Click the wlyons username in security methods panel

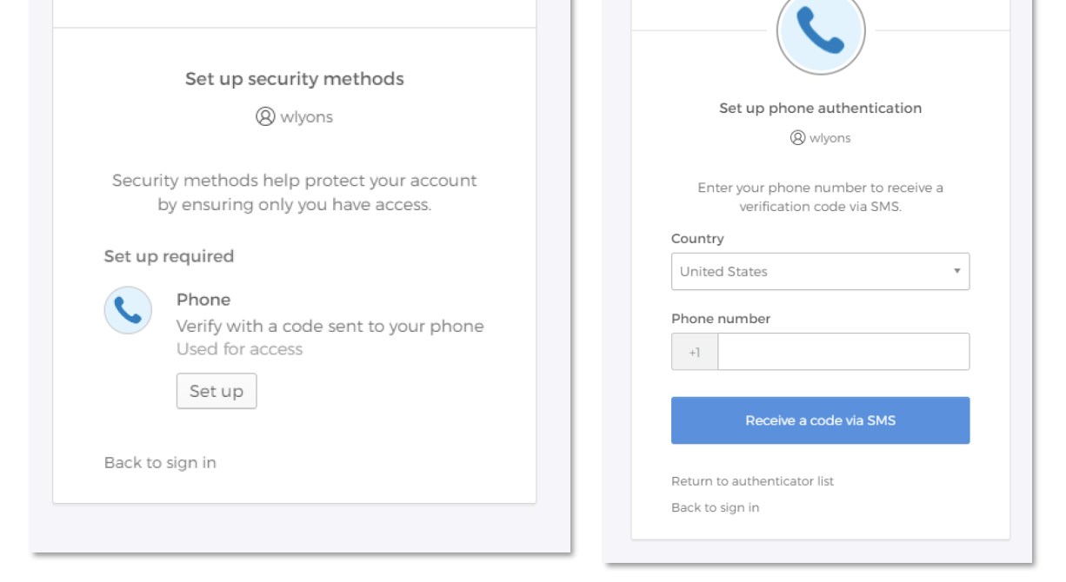tap(306, 116)
